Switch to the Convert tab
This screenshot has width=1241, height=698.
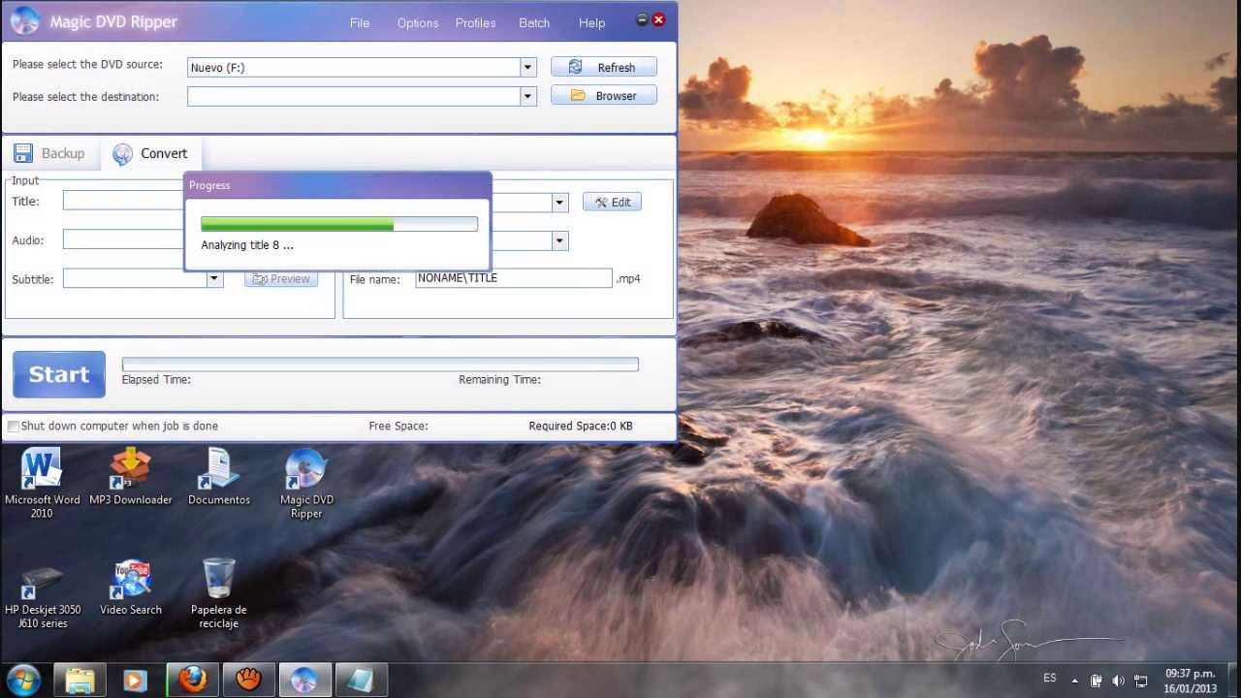(150, 153)
